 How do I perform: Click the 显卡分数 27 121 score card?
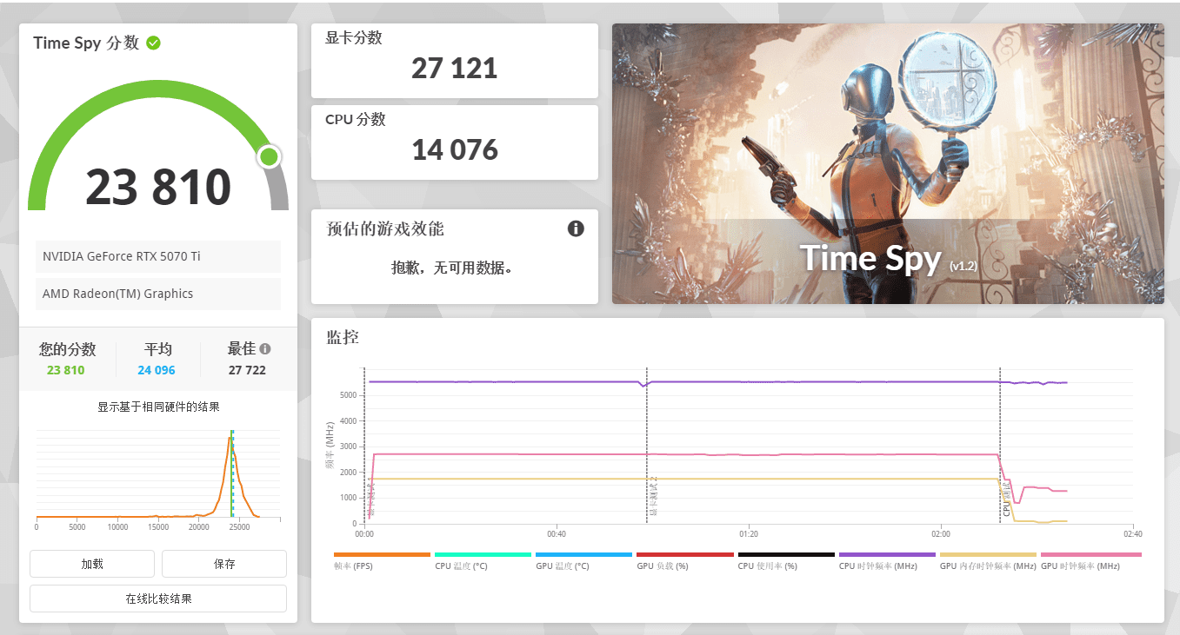click(x=454, y=61)
